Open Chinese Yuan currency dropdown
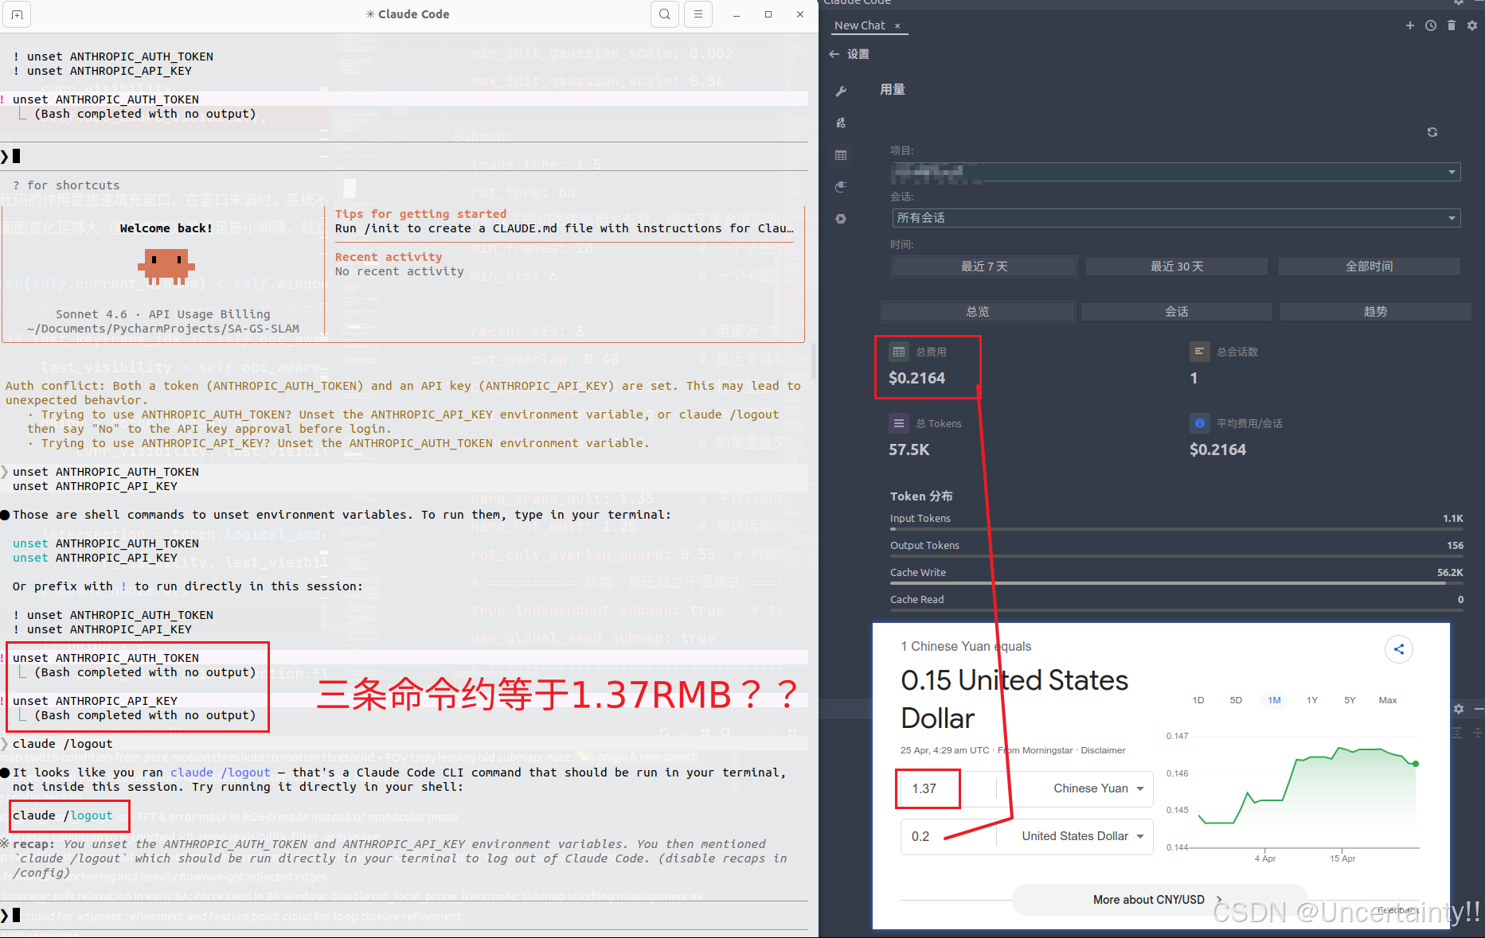The height and width of the screenshot is (938, 1485). (1099, 788)
